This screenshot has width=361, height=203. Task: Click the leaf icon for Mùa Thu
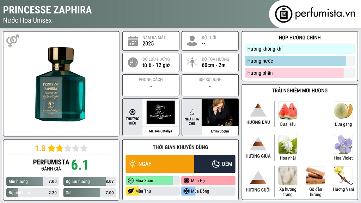(x=131, y=191)
